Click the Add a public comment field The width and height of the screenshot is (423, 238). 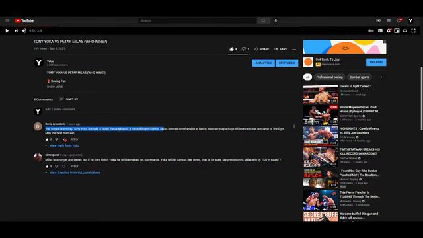pyautogui.click(x=171, y=110)
